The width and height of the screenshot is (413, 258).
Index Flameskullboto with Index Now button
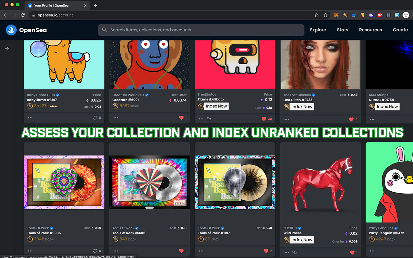217,106
